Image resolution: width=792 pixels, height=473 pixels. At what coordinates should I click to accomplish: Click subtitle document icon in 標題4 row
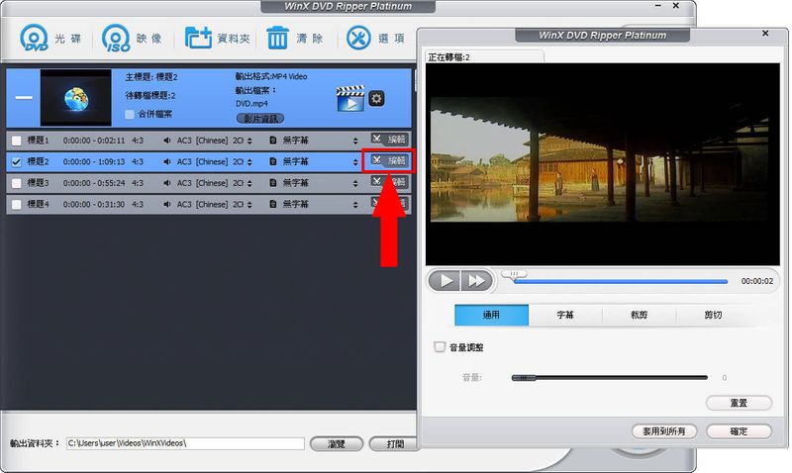(x=273, y=204)
